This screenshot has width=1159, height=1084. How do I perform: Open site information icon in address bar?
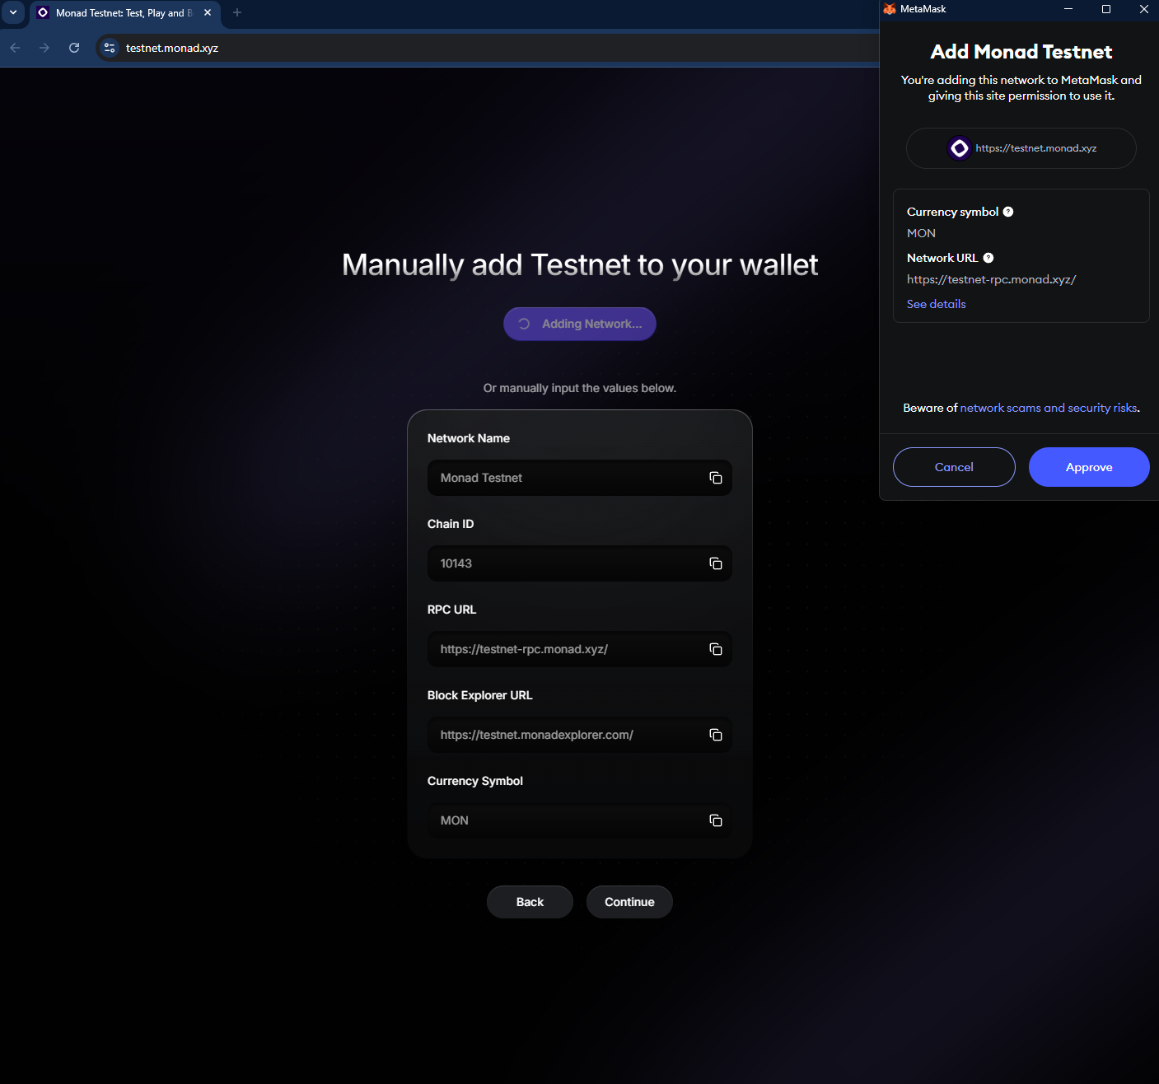(110, 48)
